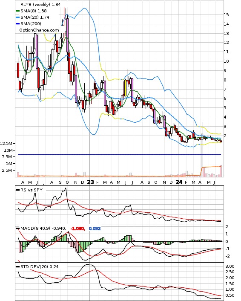Click the MACD(8,40,9) indicator label

(x=35, y=228)
